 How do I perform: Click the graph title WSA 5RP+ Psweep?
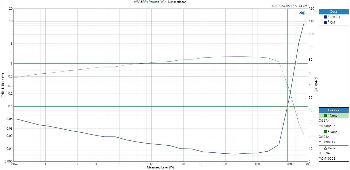(160, 2)
